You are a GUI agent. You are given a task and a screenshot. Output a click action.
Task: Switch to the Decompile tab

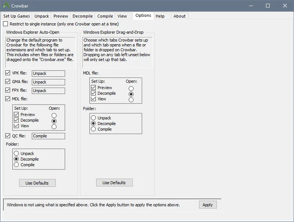(83, 16)
